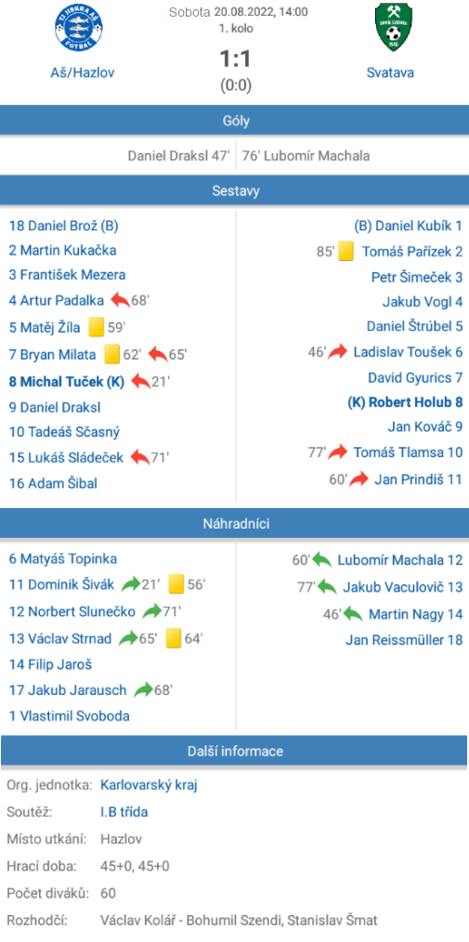
Task: Click green substitution arrow beside Jakub Jarausch
Action: tap(143, 689)
